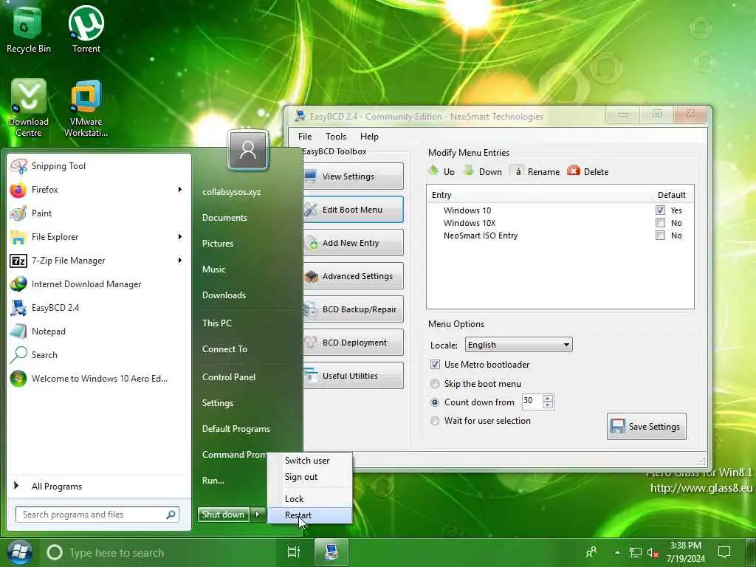Click the BCD Backup/Repair button
Screen dimensions: 756x567
[x=353, y=309]
